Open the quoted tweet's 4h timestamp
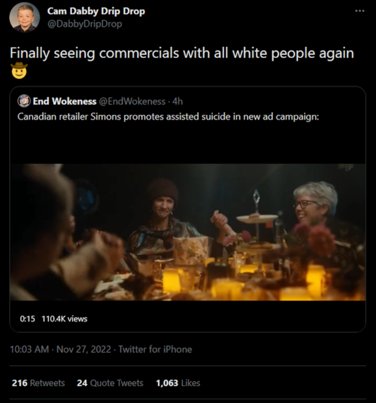Screen dimensions: 376x403 [x=178, y=102]
